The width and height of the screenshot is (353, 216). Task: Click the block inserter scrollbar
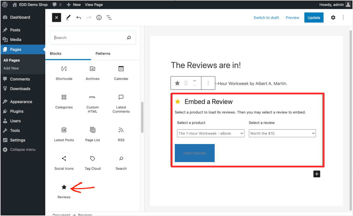click(x=142, y=117)
